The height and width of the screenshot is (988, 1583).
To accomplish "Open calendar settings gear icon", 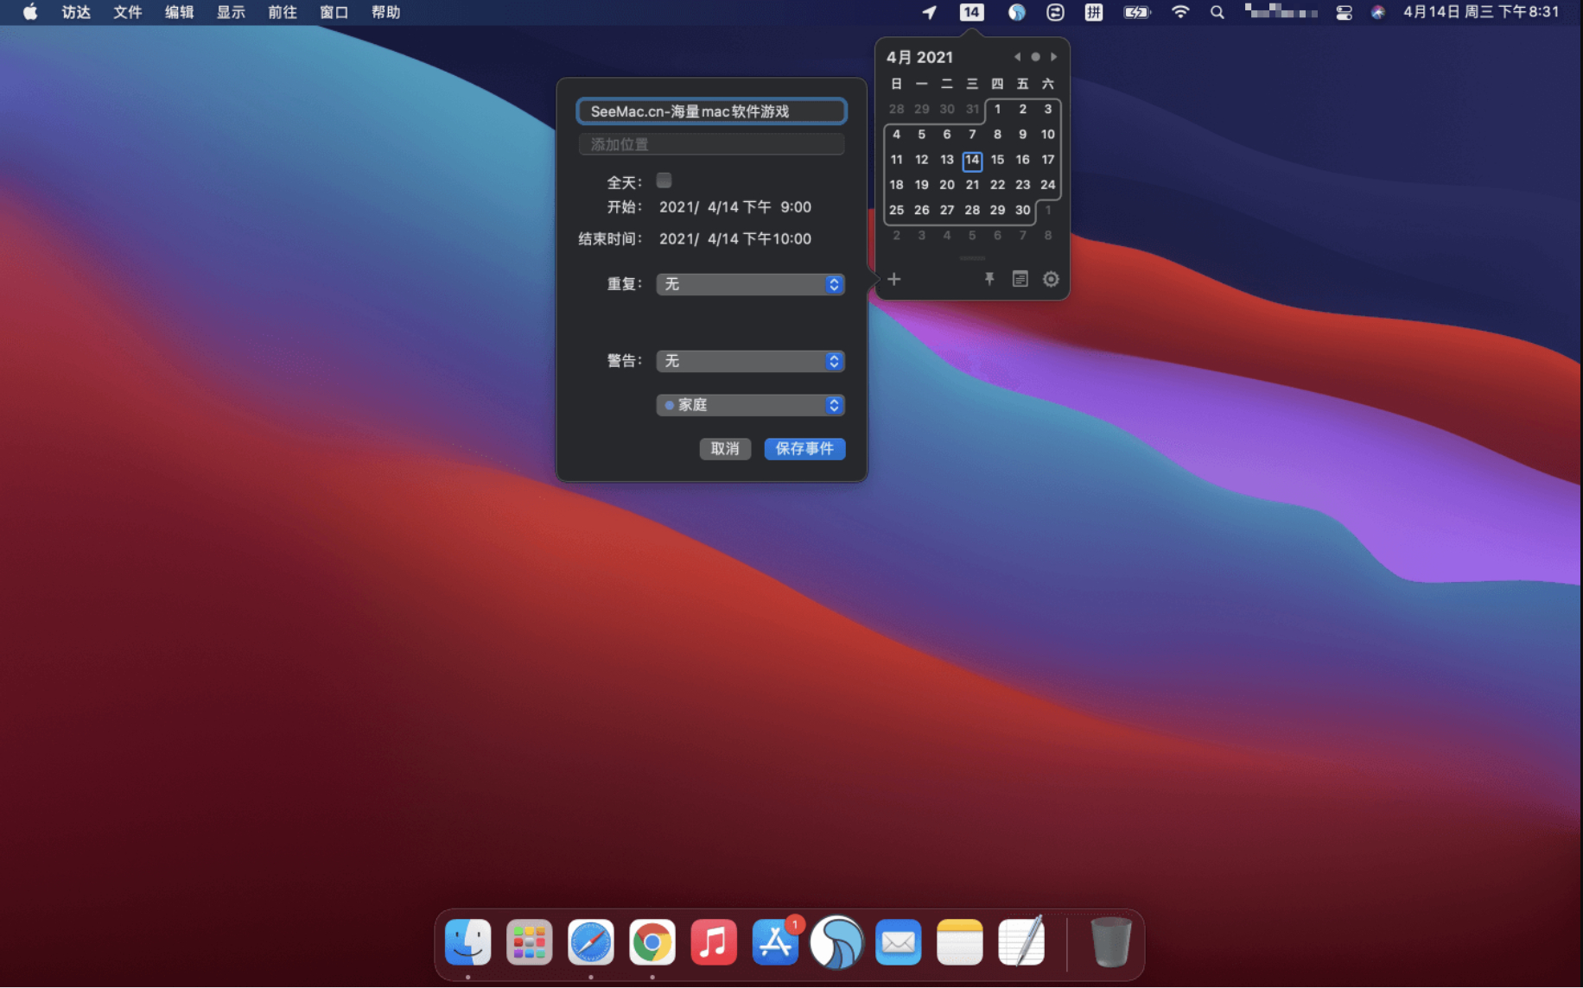I will click(x=1051, y=279).
